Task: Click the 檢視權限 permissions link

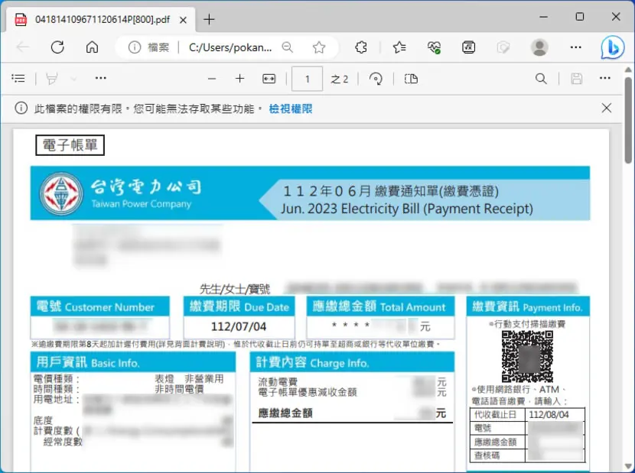Action: click(291, 109)
